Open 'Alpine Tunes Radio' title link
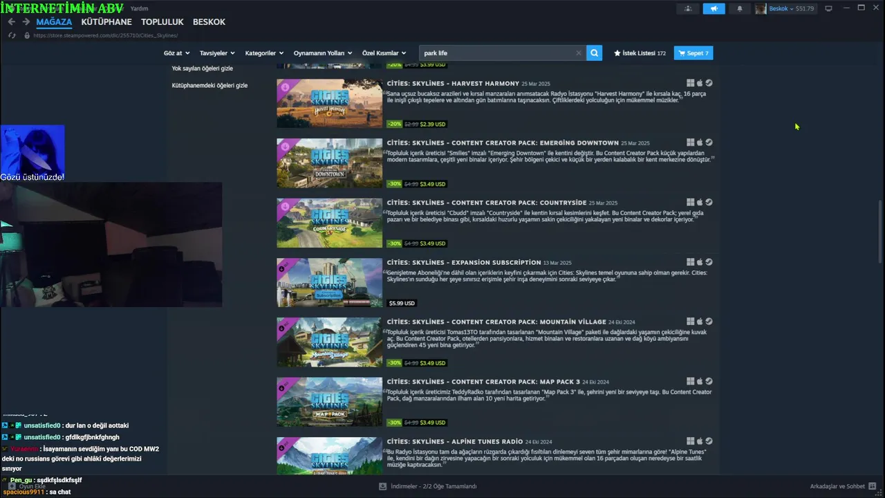885x498 pixels. click(x=454, y=441)
